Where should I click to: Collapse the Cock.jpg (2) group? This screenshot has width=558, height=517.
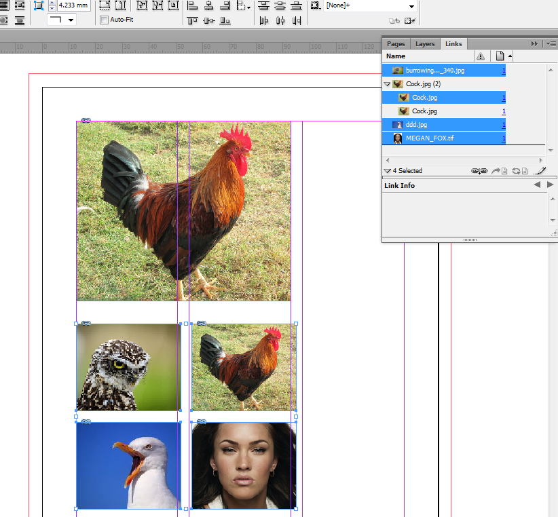click(388, 83)
